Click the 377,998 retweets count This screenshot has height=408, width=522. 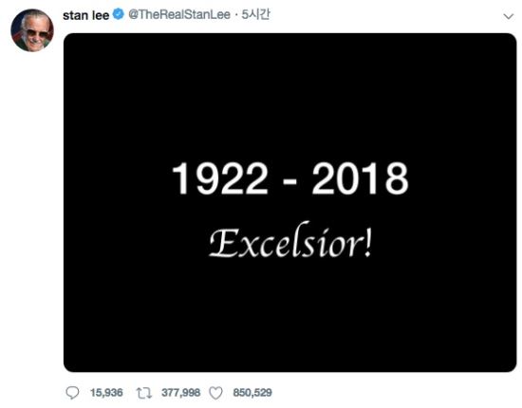[180, 393]
